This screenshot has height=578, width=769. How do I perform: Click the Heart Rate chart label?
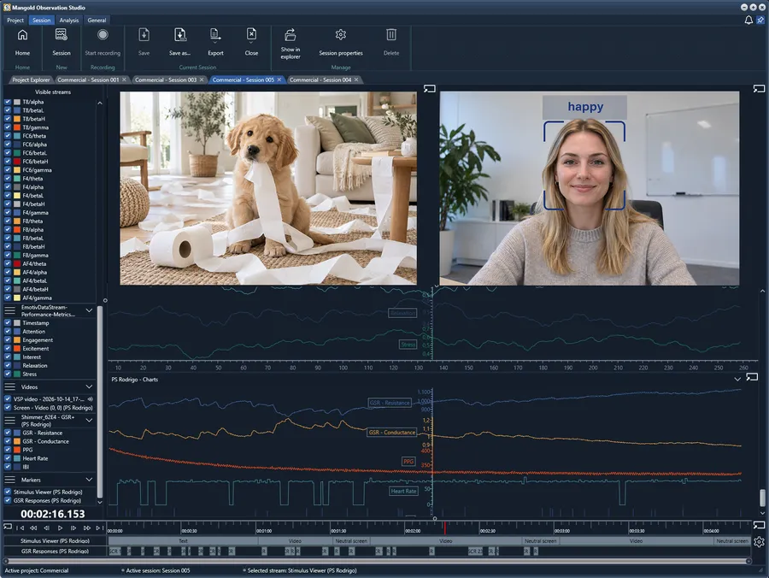coord(403,491)
